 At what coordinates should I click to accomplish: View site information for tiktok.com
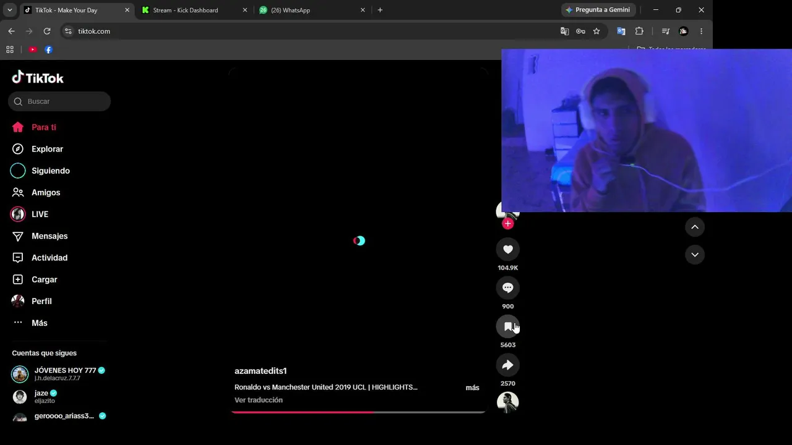(68, 31)
